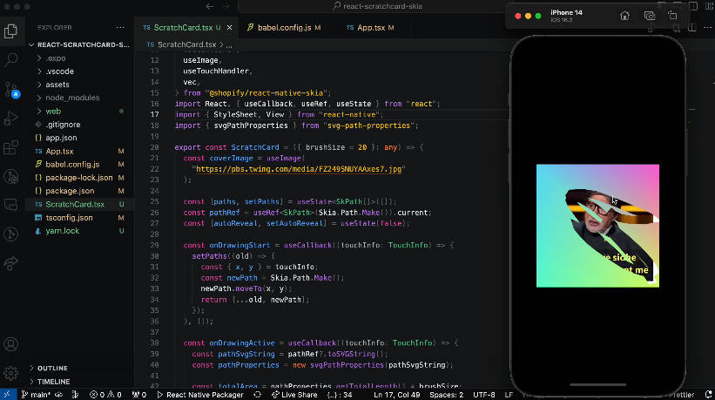Open package.json file
This screenshot has width=715, height=400.
pyautogui.click(x=70, y=191)
